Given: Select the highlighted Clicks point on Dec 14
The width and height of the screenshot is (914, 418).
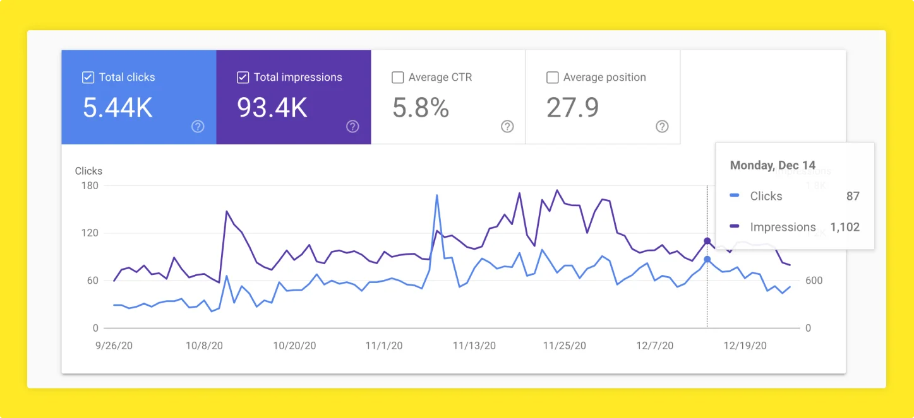Looking at the screenshot, I should [707, 259].
